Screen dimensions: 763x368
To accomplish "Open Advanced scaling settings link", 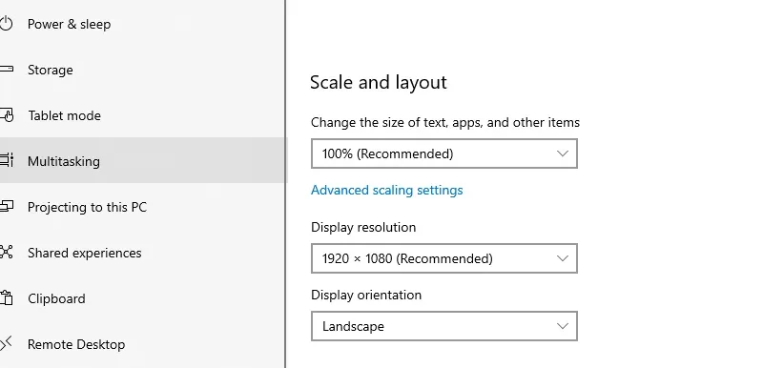I will click(x=387, y=190).
